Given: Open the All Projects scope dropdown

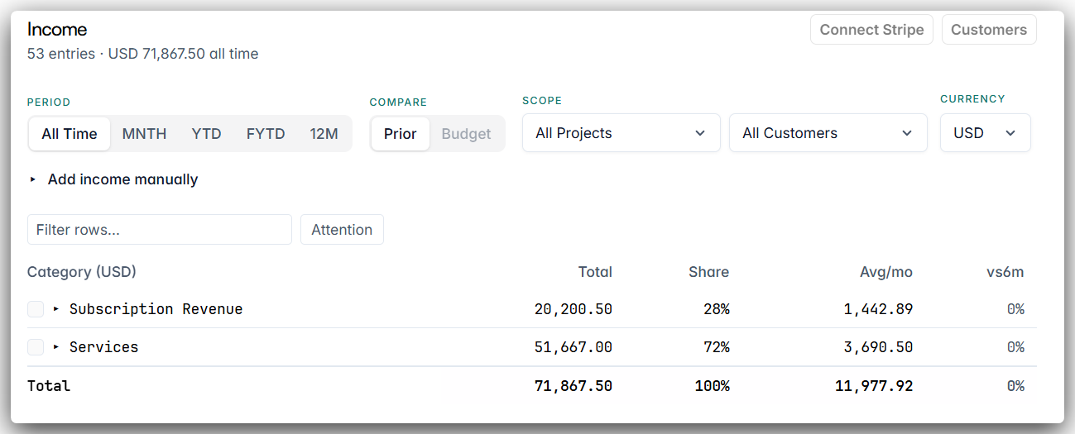Looking at the screenshot, I should pos(621,133).
